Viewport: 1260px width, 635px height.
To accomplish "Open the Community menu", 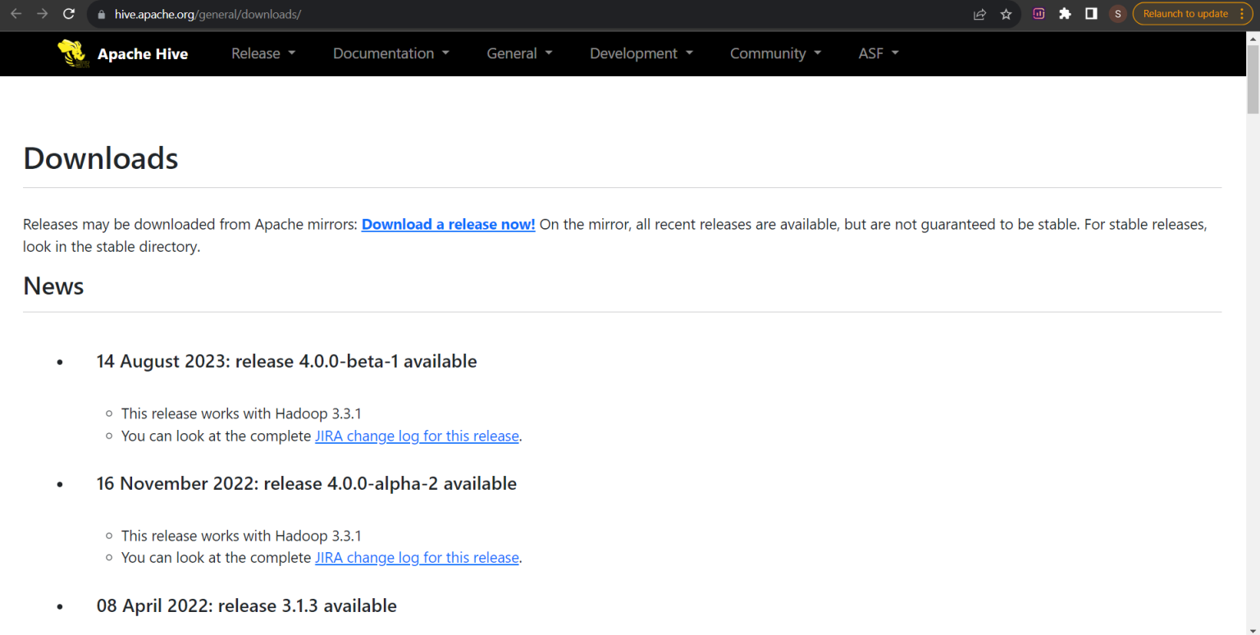I will pyautogui.click(x=774, y=53).
